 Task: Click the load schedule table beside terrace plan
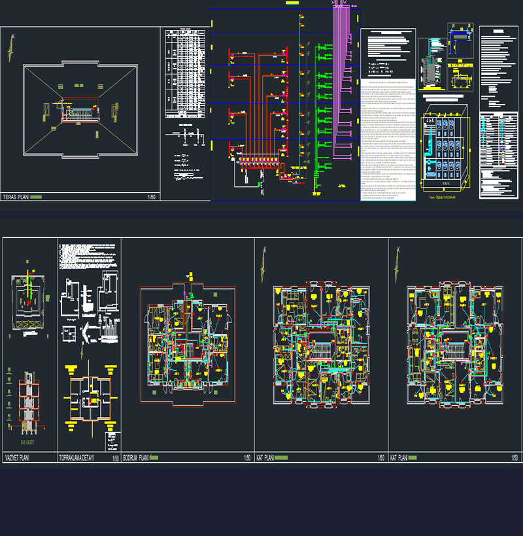(186, 73)
